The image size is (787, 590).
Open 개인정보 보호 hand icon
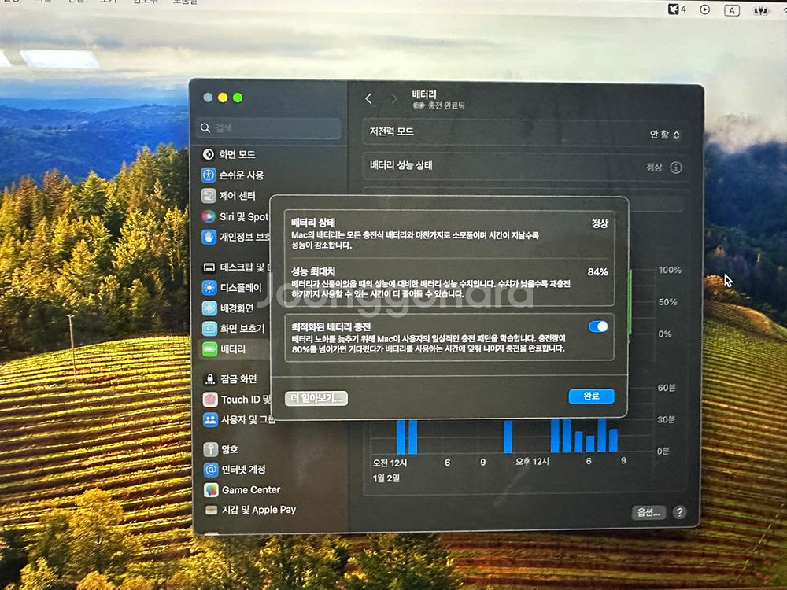209,237
